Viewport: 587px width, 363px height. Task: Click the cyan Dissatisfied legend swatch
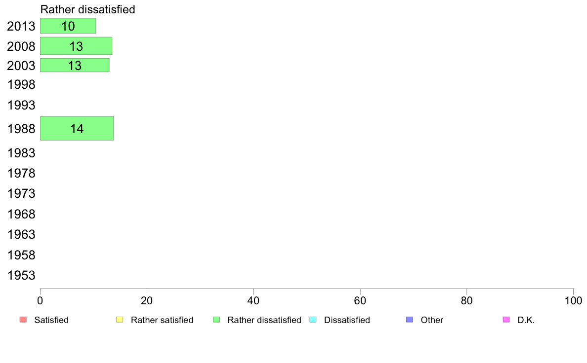click(x=313, y=320)
